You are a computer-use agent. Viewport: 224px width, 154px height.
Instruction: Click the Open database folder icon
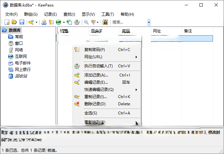[14, 22]
